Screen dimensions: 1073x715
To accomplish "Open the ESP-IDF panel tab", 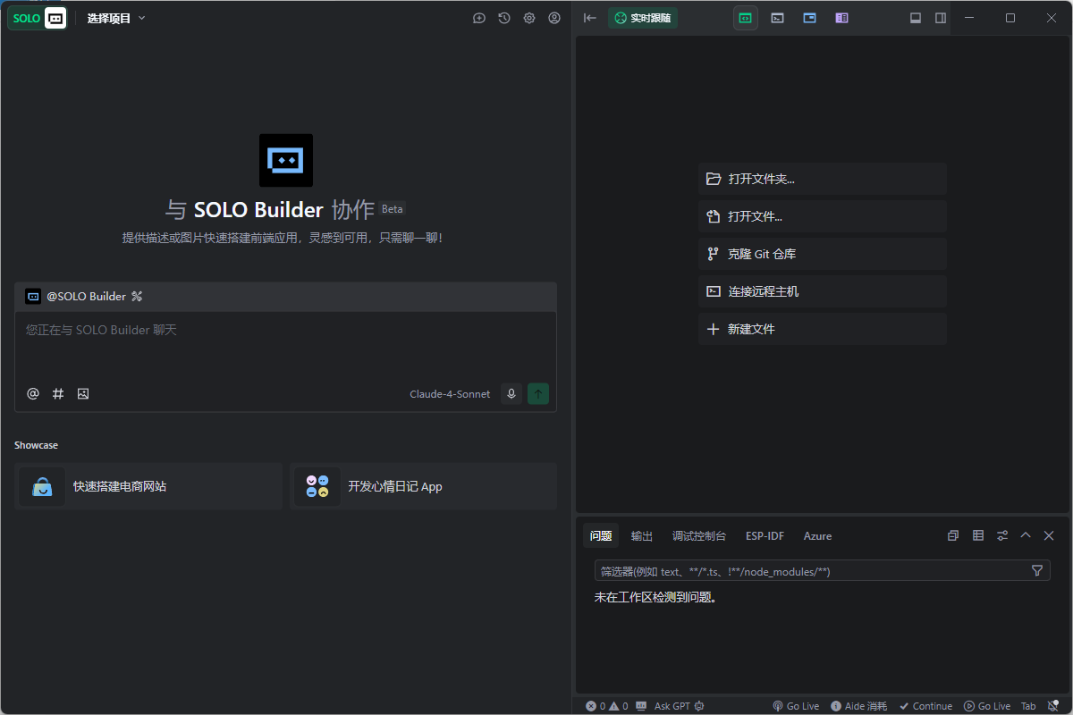I will coord(765,536).
